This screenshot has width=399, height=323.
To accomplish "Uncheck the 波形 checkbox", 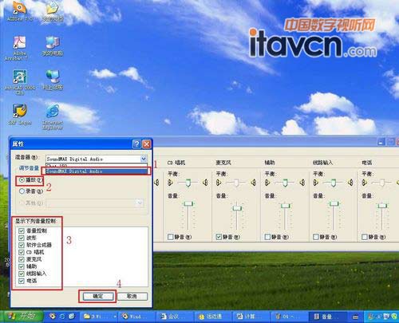I will [22, 238].
